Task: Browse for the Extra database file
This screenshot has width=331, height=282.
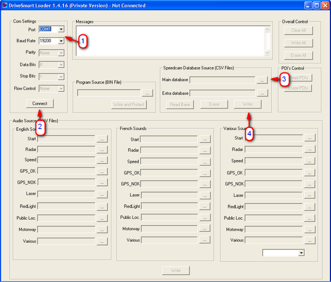Action: [x=262, y=93]
